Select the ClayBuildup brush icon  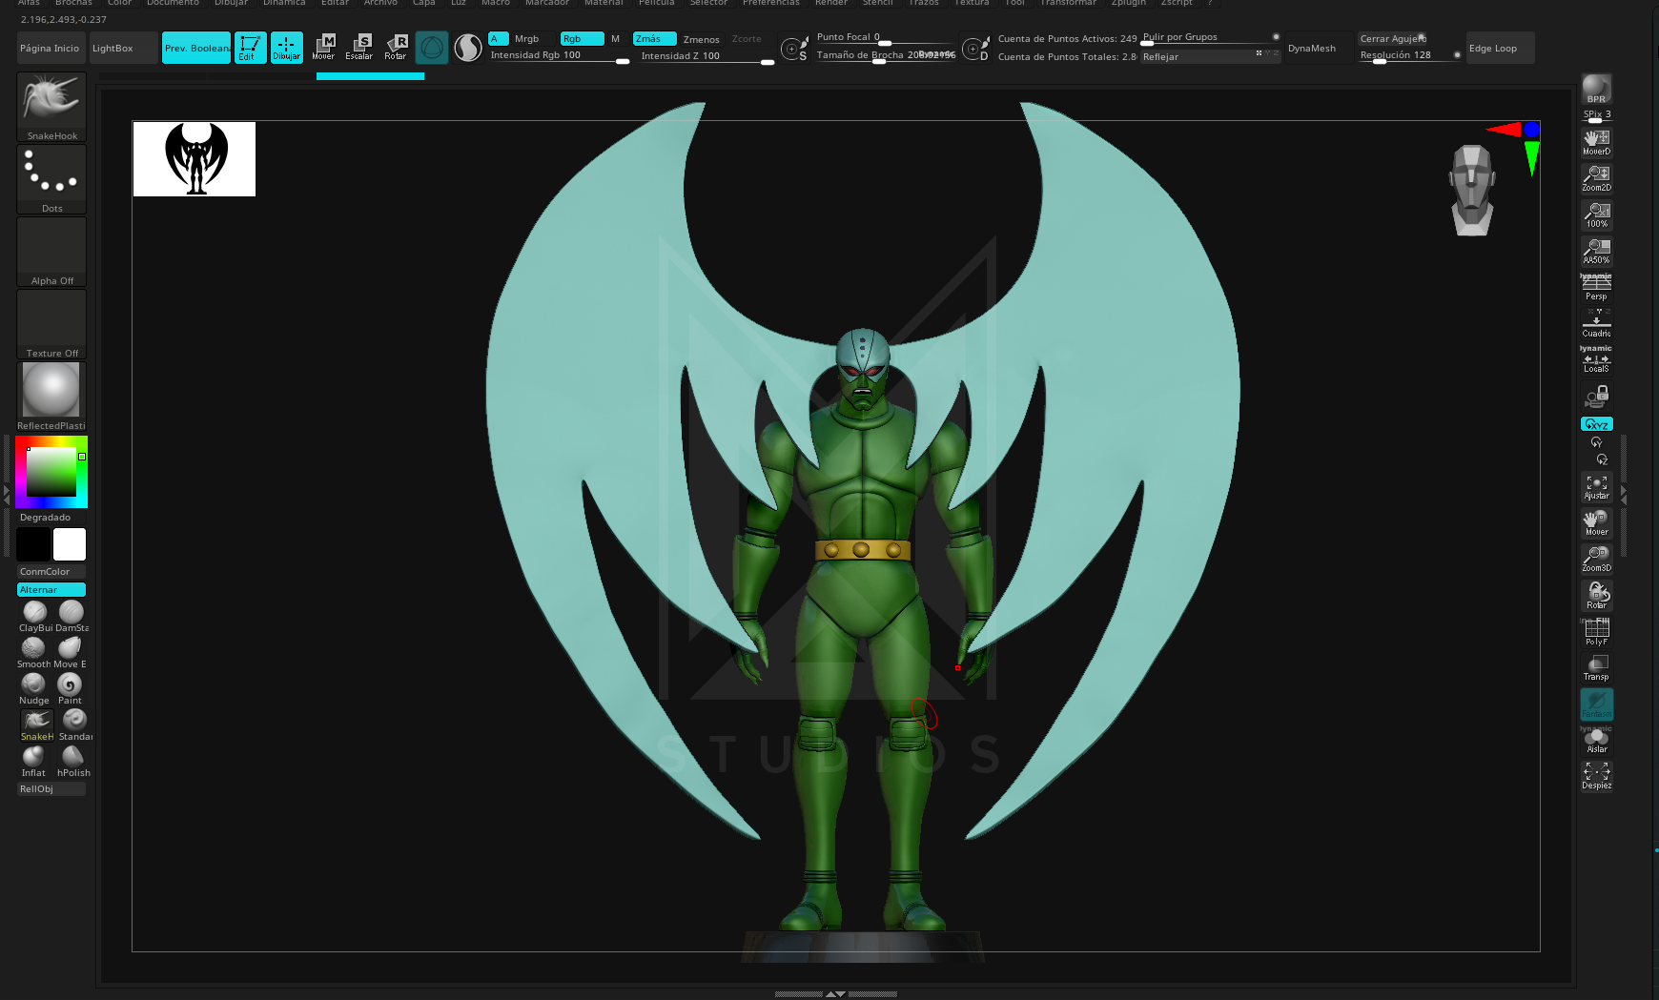pyautogui.click(x=34, y=612)
